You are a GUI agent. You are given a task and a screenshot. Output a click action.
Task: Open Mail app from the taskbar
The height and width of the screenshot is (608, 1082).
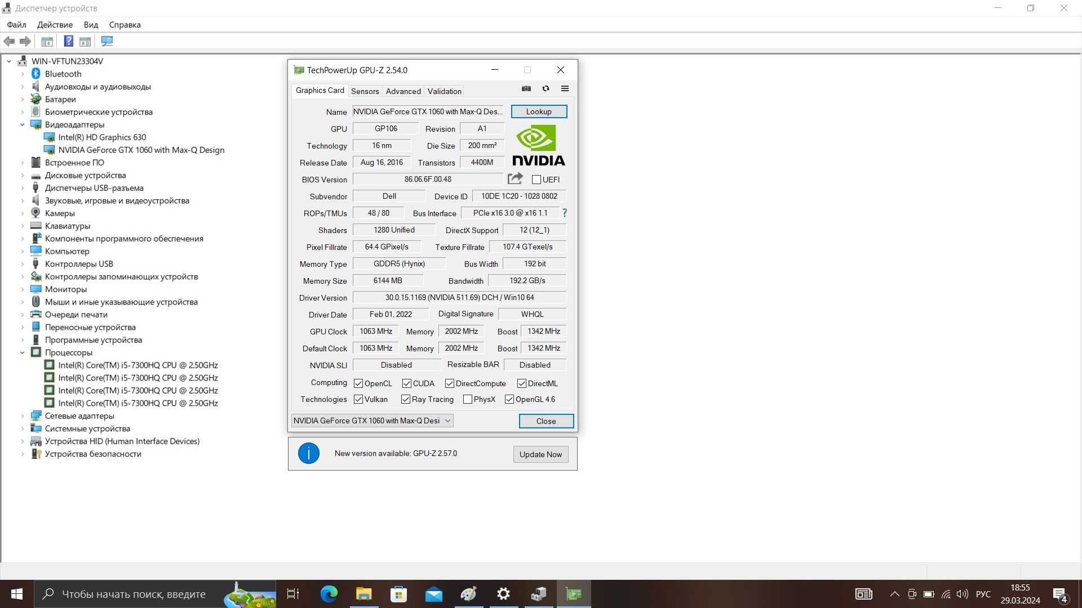(x=434, y=594)
